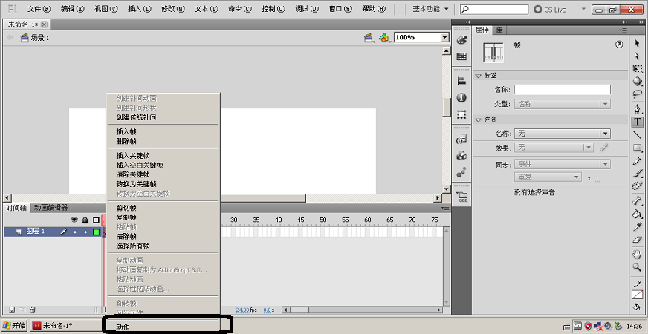648x334 pixels.
Task: Toggle show/hide all layers eye icon
Action: (x=75, y=220)
